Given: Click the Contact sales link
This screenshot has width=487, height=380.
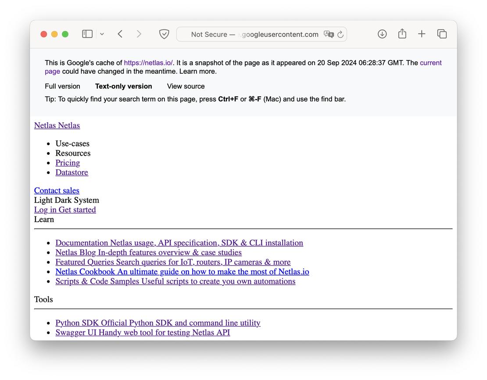Looking at the screenshot, I should tap(57, 190).
